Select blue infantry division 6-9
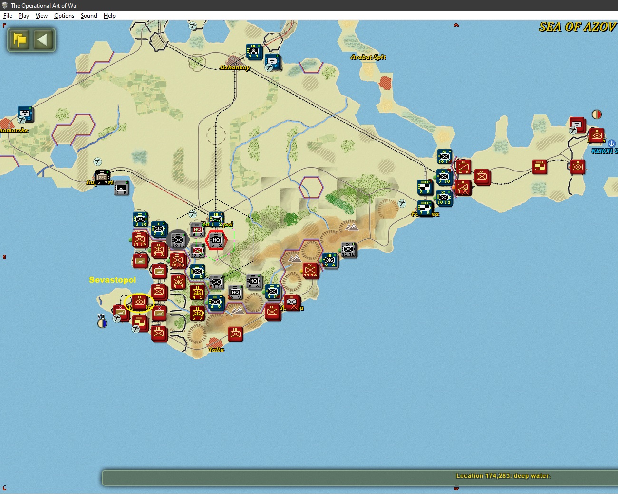The height and width of the screenshot is (494, 618). tap(215, 302)
